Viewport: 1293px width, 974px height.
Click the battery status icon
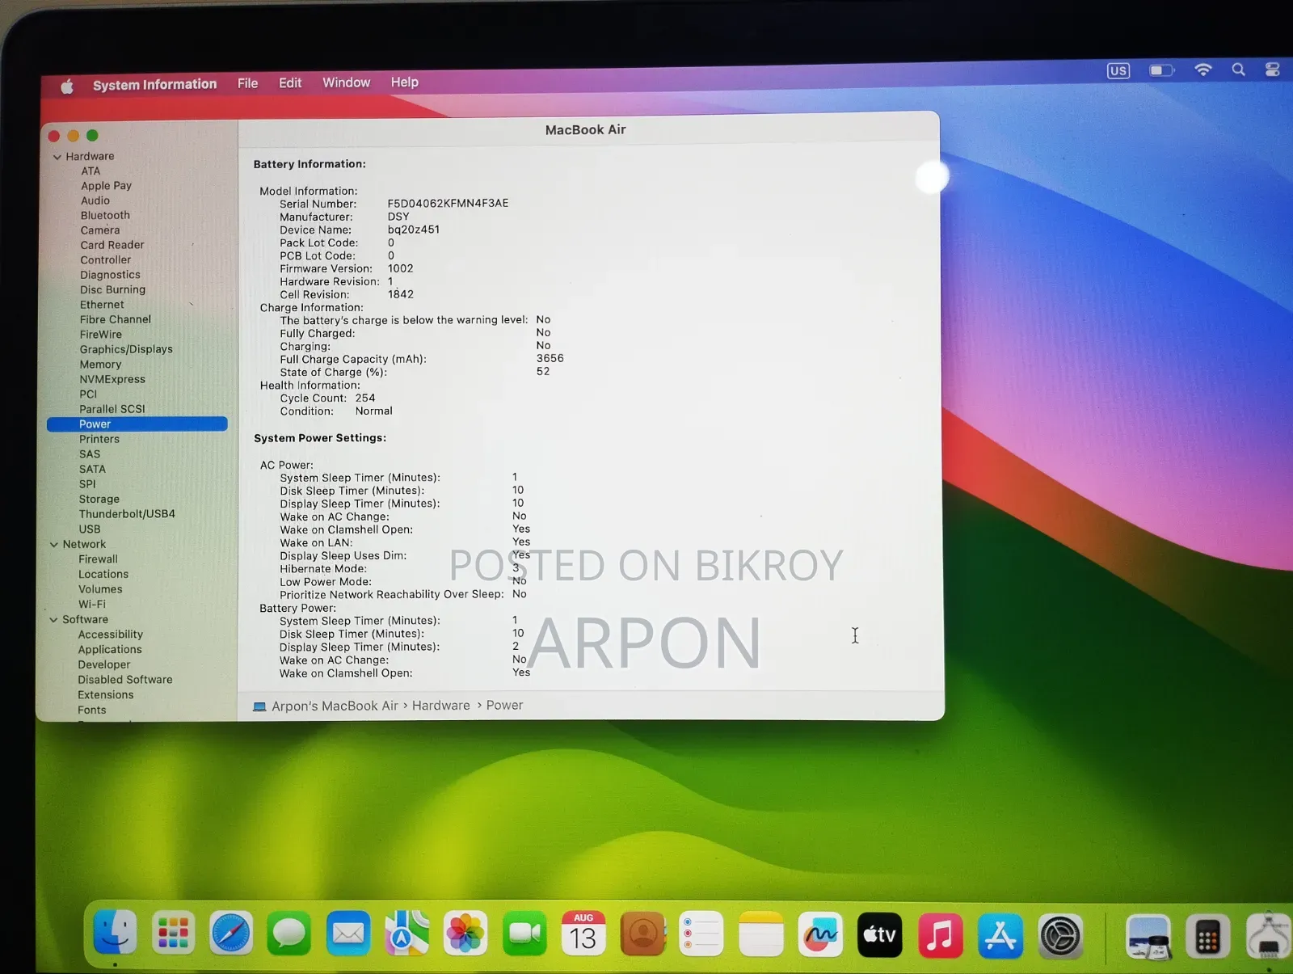pyautogui.click(x=1161, y=70)
